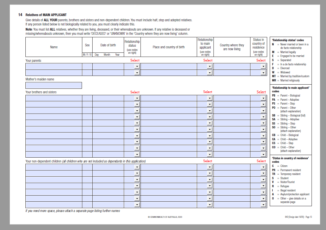The height and width of the screenshot is (230, 326).
Task: Open relationship status dropdown in last sibling row
Action: click(x=137, y=154)
